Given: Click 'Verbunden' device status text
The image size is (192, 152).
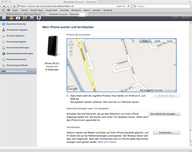Looking at the screenshot, I should tap(53, 70).
